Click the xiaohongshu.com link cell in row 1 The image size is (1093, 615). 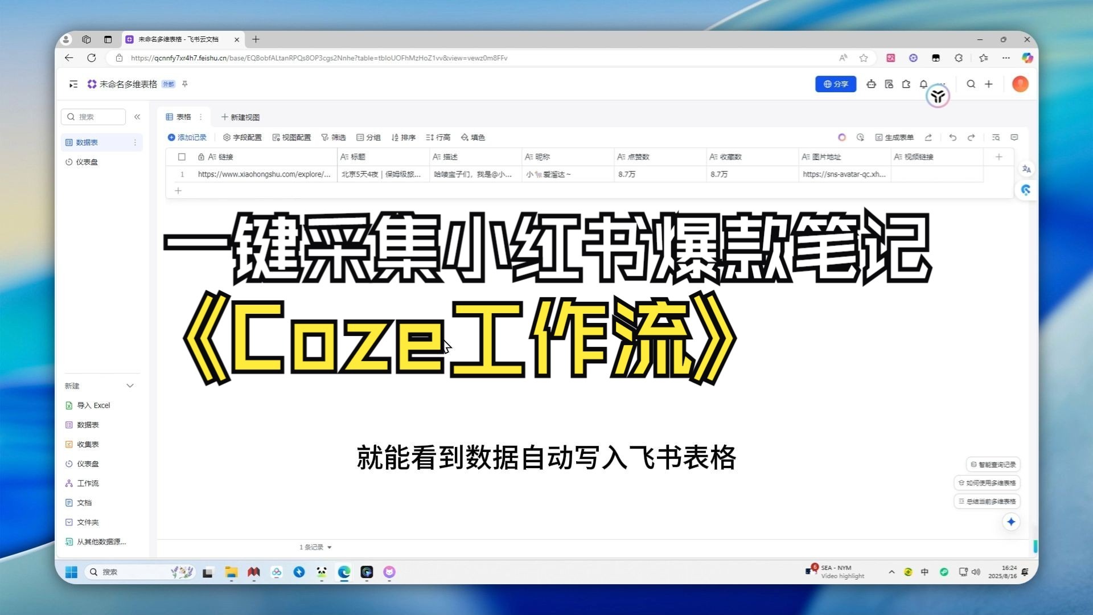tap(264, 174)
